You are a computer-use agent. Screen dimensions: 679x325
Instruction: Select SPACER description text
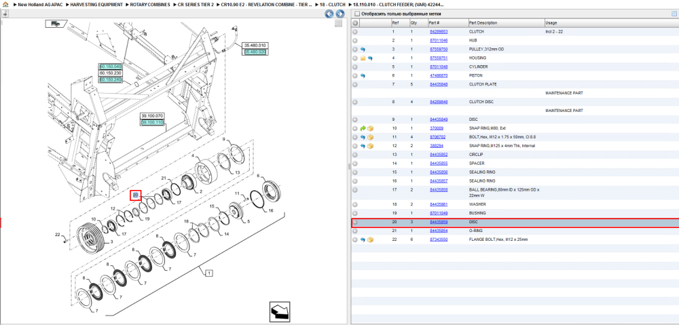click(477, 163)
